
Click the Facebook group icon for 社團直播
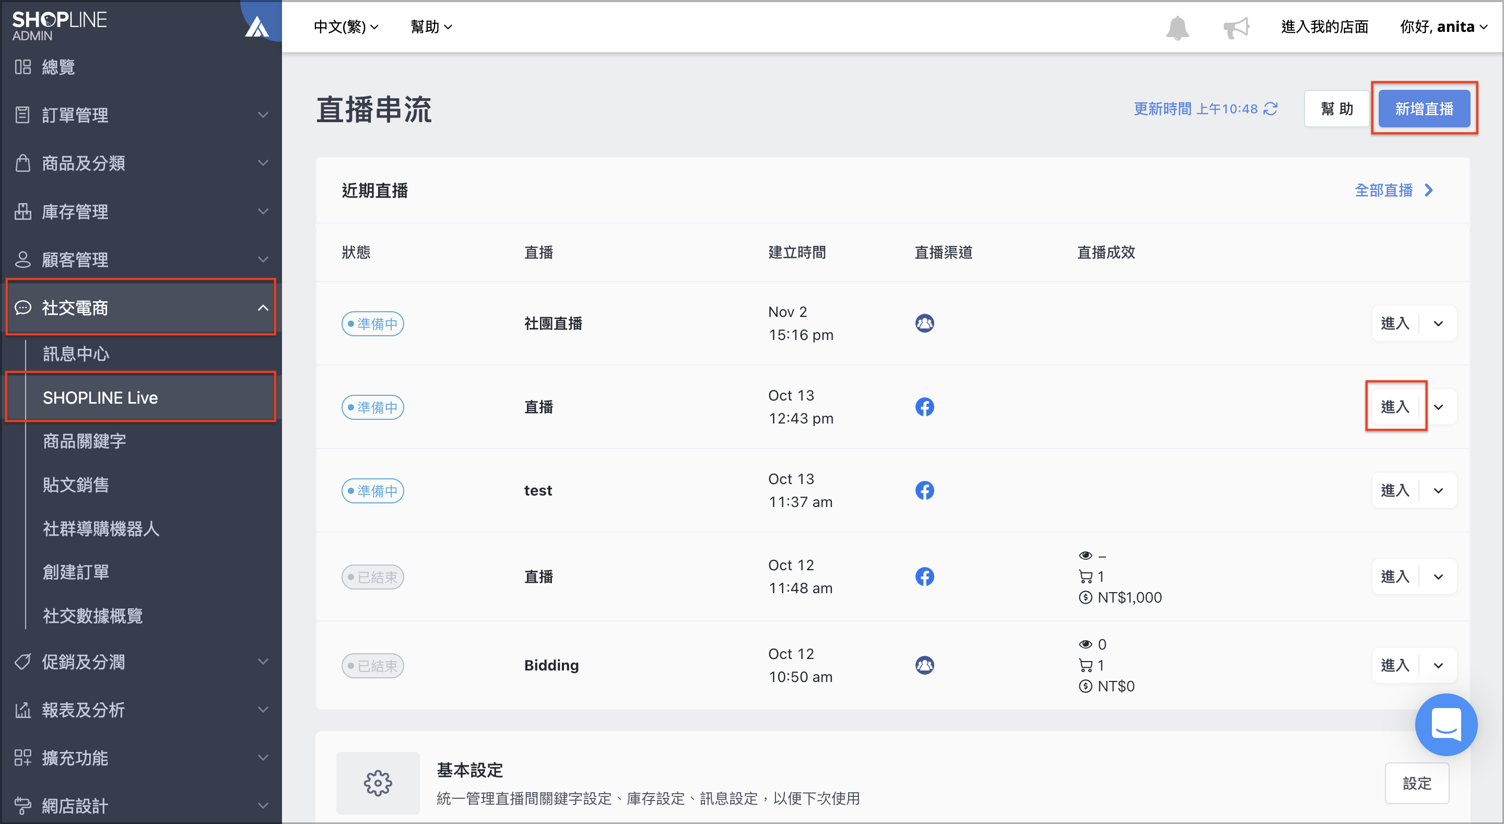(x=924, y=323)
